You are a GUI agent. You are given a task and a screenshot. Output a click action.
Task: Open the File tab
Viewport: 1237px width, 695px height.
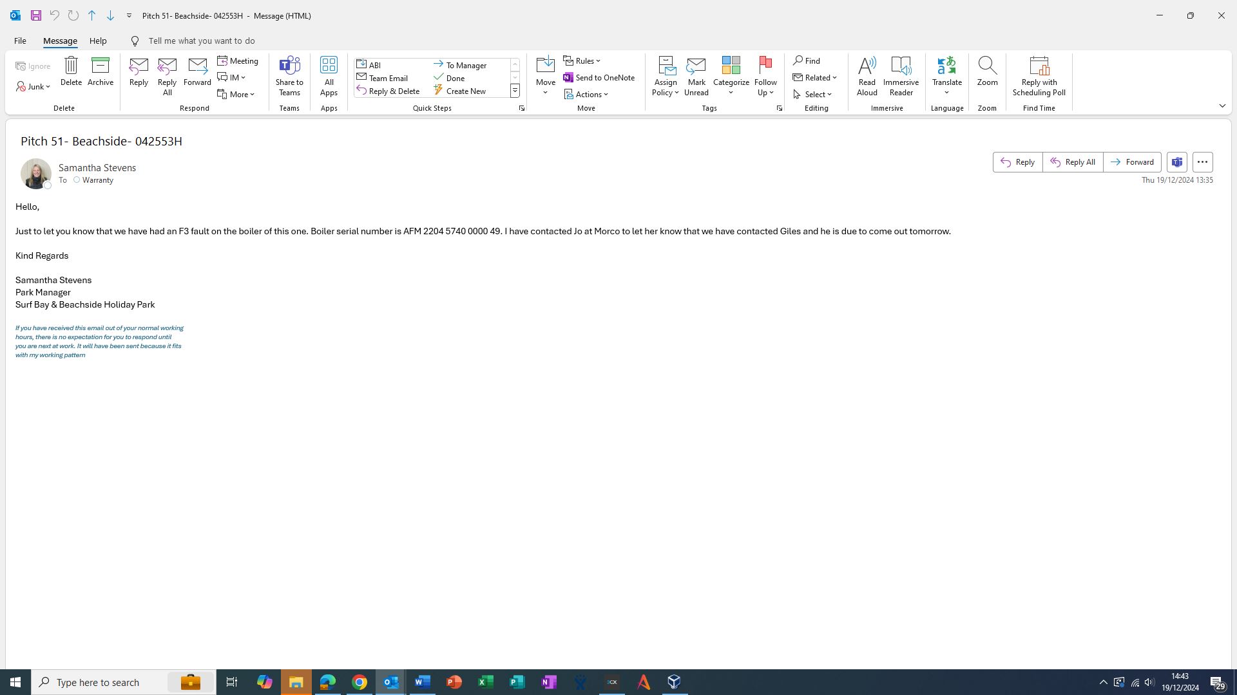(20, 41)
